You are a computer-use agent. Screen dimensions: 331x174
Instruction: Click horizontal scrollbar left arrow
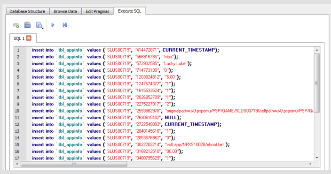point(17,164)
